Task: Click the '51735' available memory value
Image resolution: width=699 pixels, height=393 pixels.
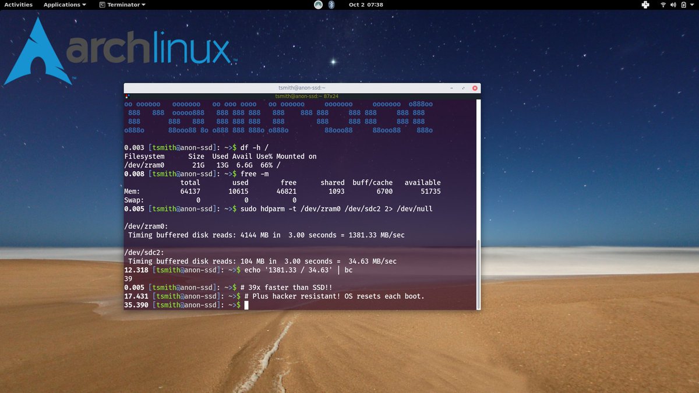Action: click(430, 191)
